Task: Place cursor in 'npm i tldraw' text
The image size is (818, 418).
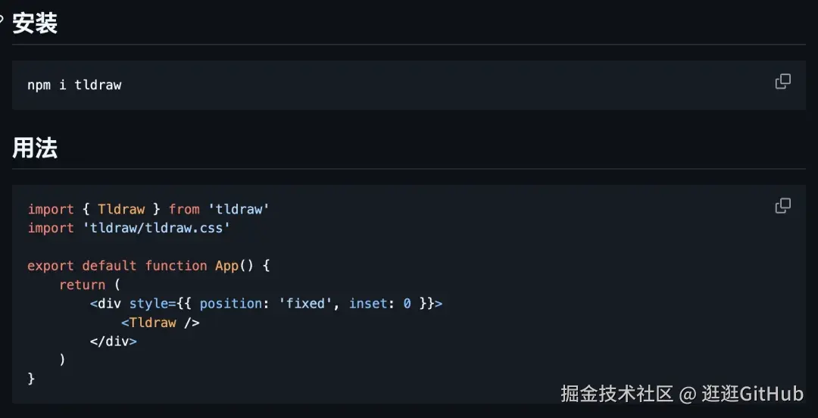Action: (x=74, y=85)
